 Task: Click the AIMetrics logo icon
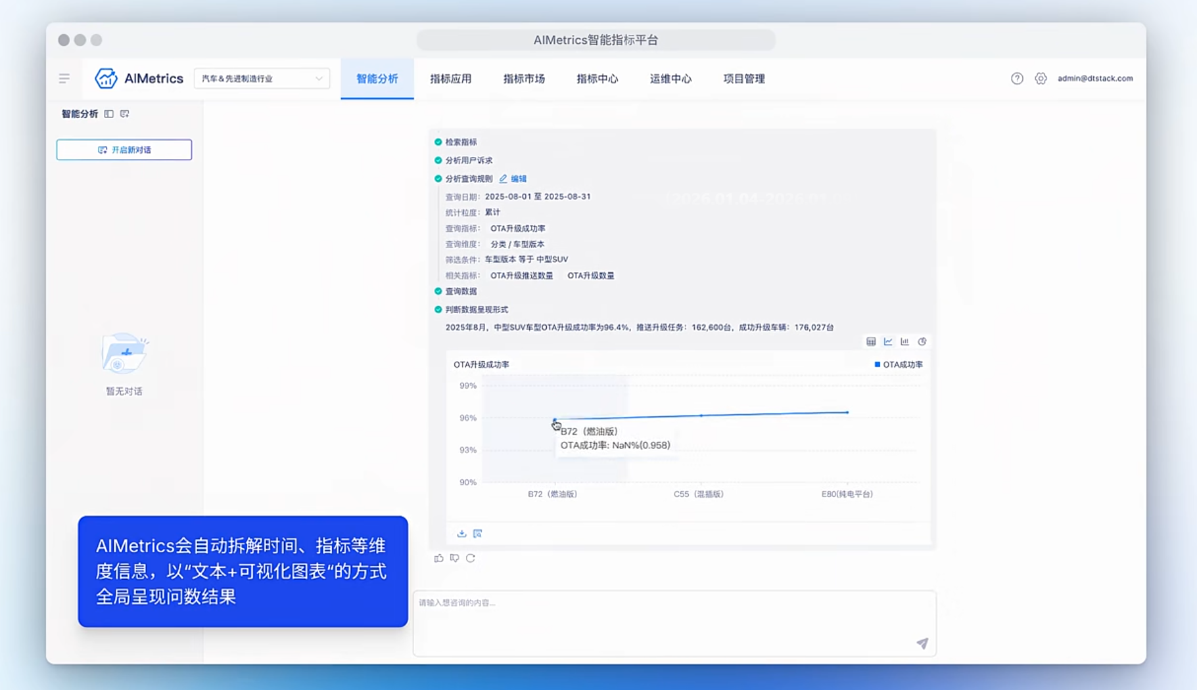pyautogui.click(x=106, y=78)
